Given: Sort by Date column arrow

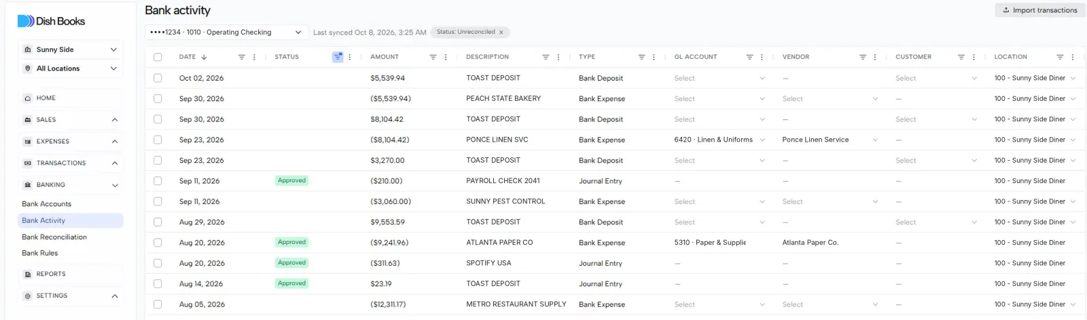Looking at the screenshot, I should tap(204, 57).
